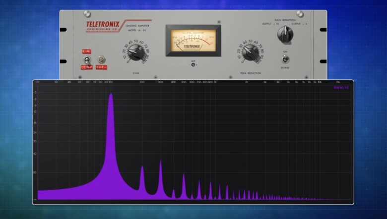
Task: Click the Gain knob
Action: point(135,52)
